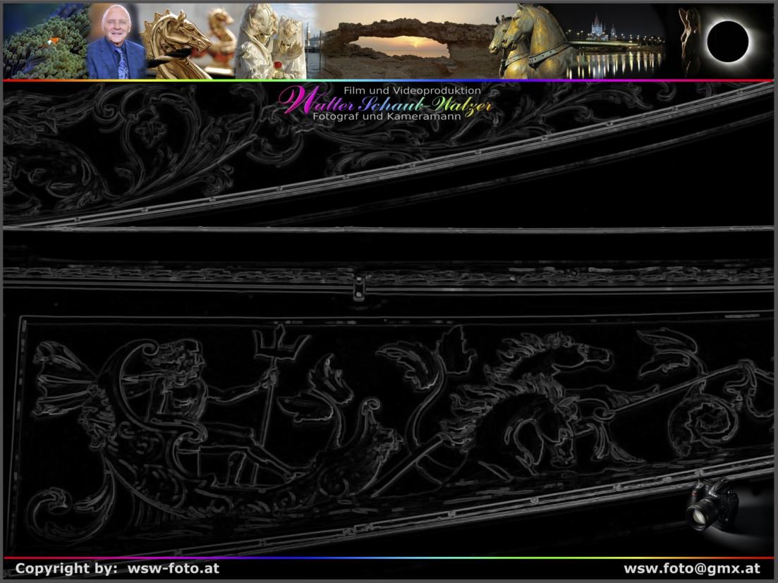This screenshot has width=778, height=583.
Task: Click the wsw.foto@gmx.at email address
Action: click(692, 568)
